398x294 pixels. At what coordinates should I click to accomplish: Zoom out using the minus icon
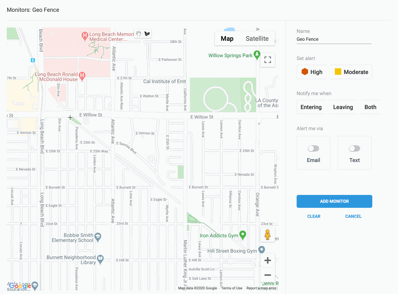click(267, 275)
